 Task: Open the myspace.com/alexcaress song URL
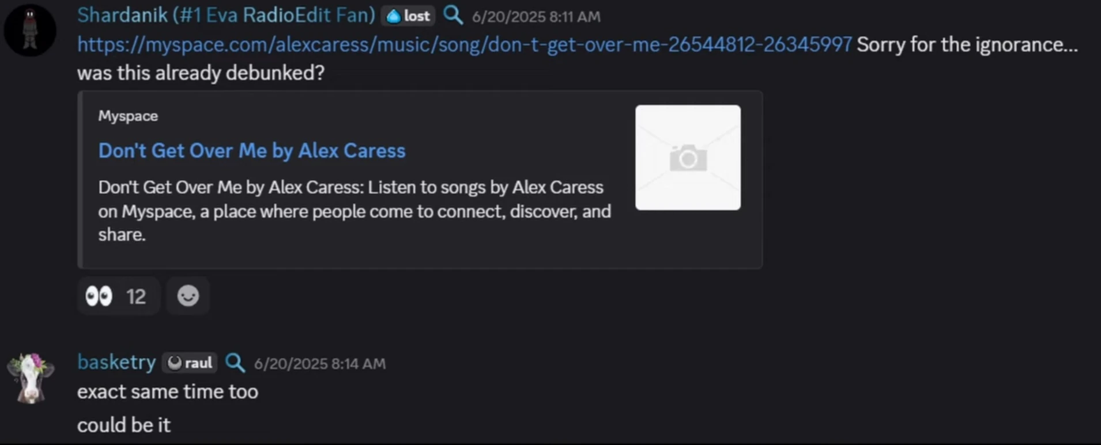pos(464,44)
